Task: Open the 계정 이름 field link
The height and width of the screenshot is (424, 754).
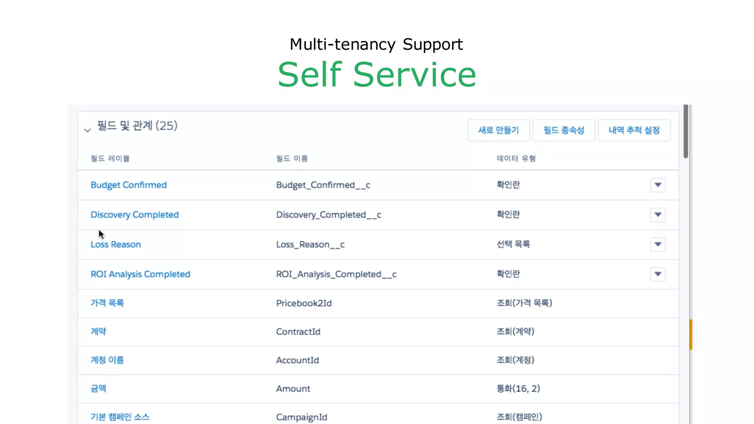Action: tap(107, 360)
